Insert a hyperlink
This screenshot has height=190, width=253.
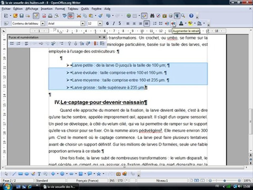[x=129, y=16]
